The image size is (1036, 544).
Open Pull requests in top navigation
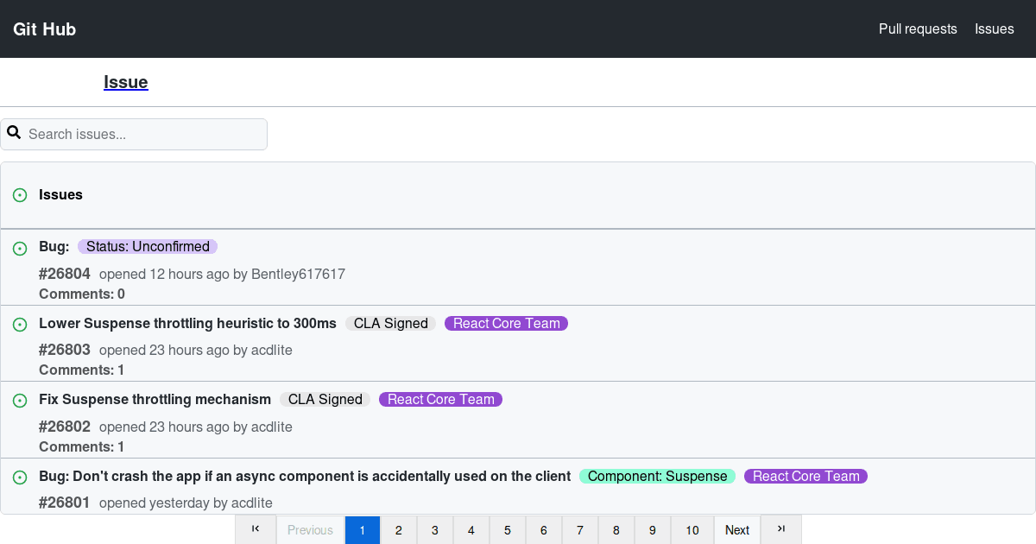[918, 28]
